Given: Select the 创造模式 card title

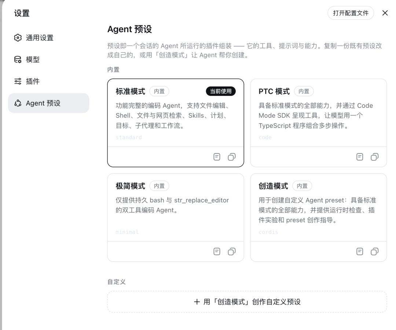Looking at the screenshot, I should point(273,186).
